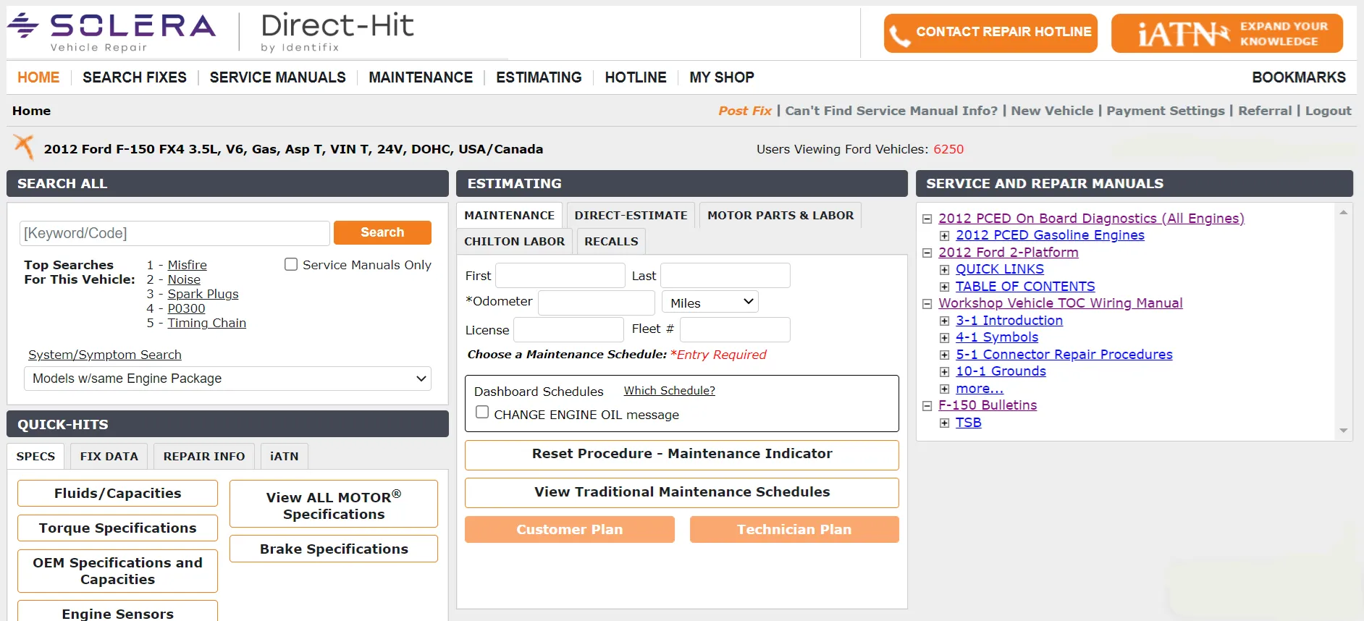Check the CHANGE ENGINE OIL message box
The width and height of the screenshot is (1364, 621).
tap(482, 412)
